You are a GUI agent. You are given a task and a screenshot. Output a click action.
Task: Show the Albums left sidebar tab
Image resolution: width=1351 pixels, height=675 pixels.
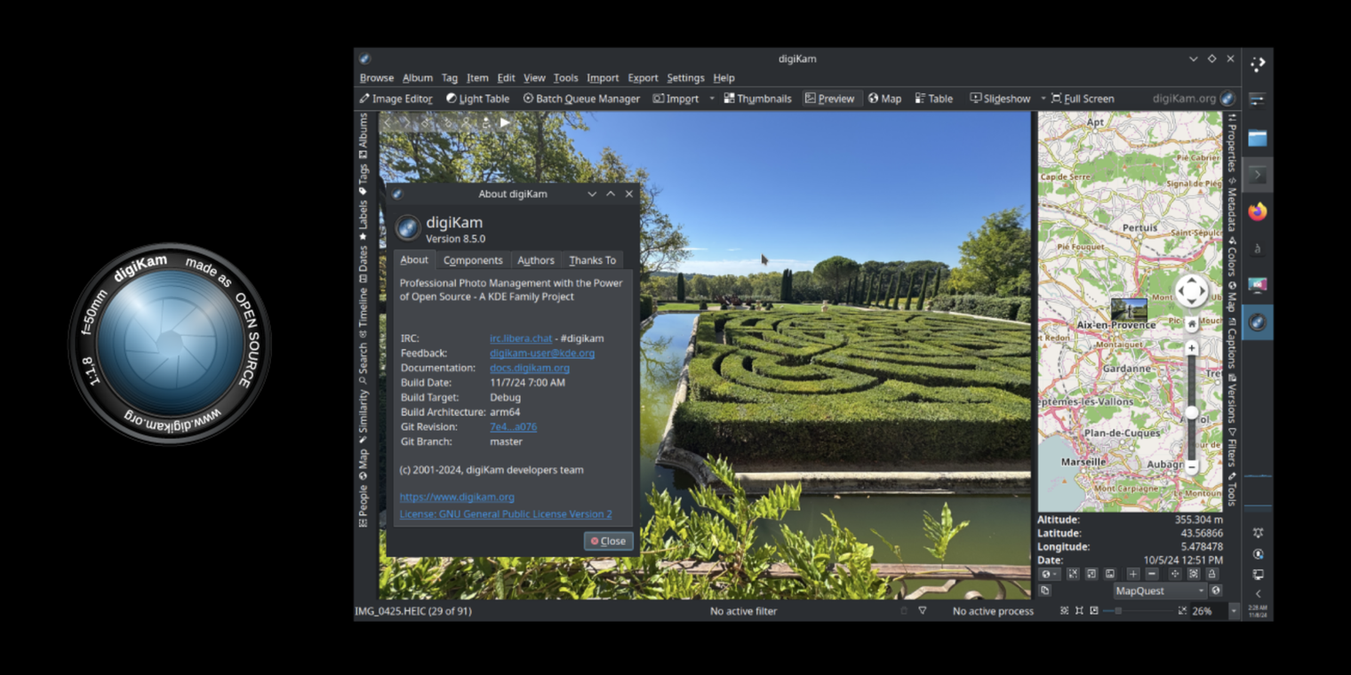point(364,136)
